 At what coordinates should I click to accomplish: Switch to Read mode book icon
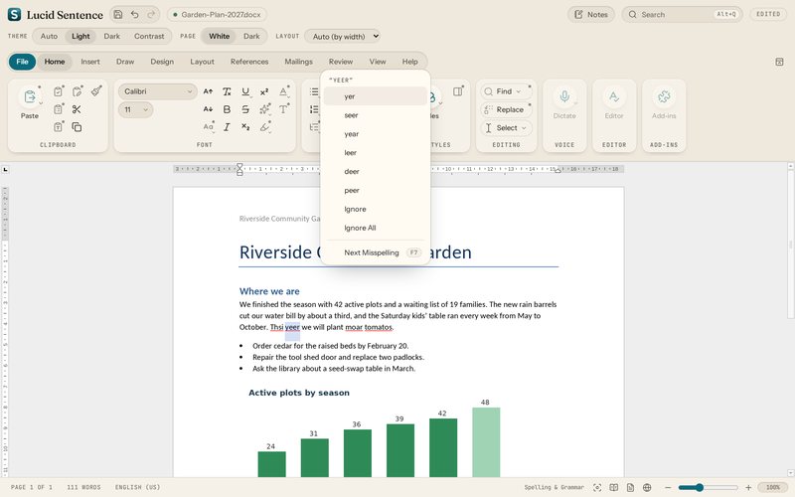[613, 487]
